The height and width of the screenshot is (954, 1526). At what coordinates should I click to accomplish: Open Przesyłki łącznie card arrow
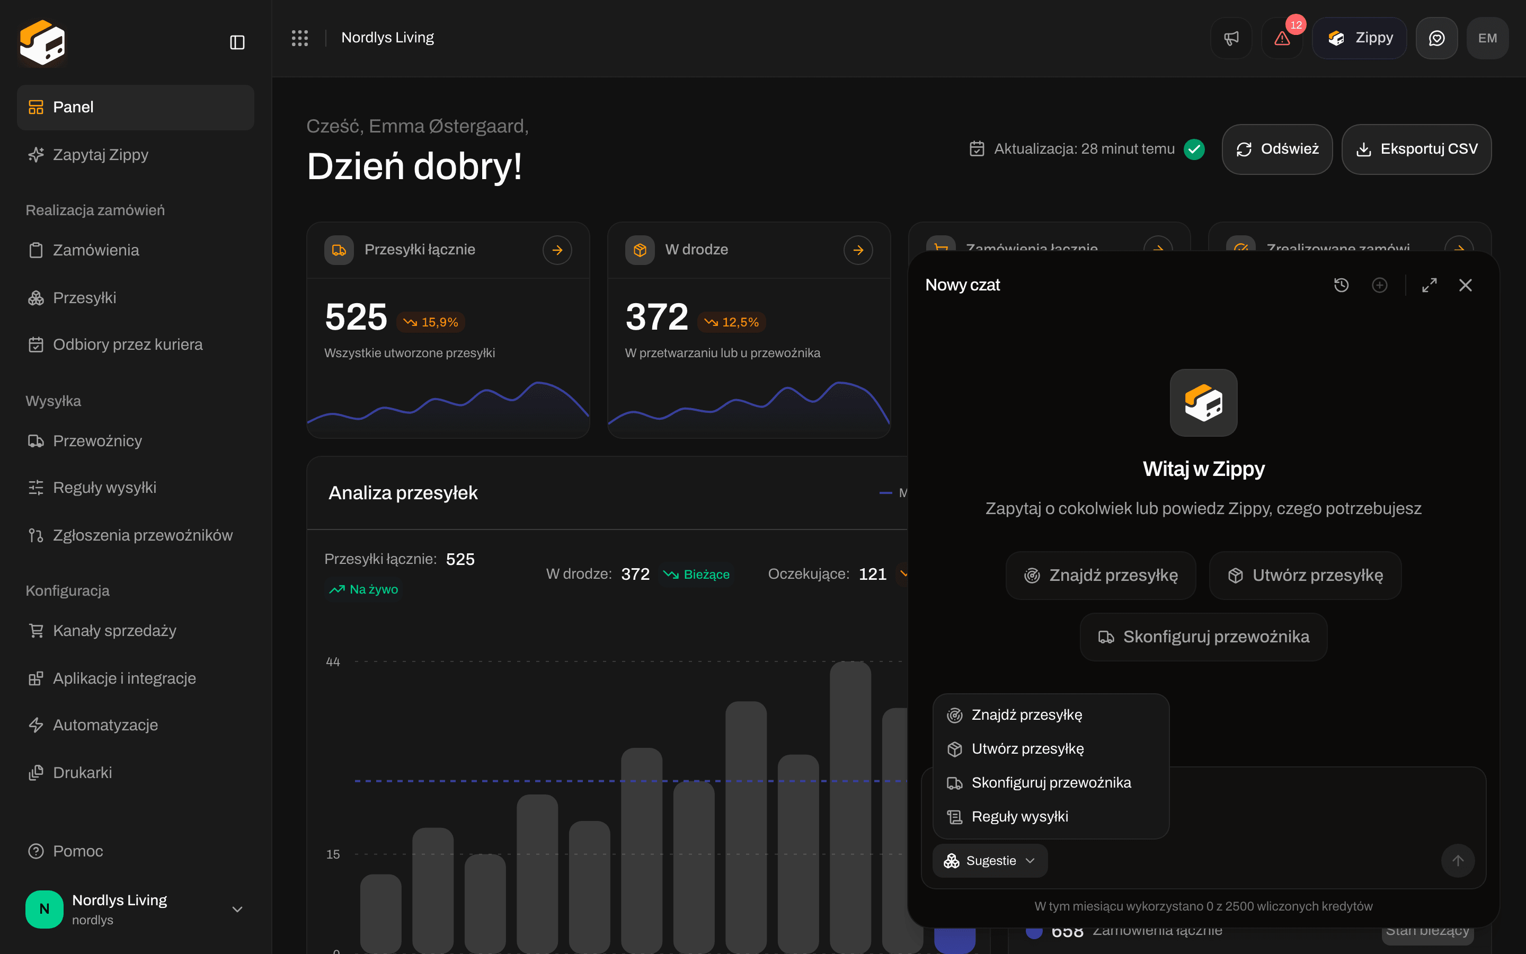pos(557,250)
